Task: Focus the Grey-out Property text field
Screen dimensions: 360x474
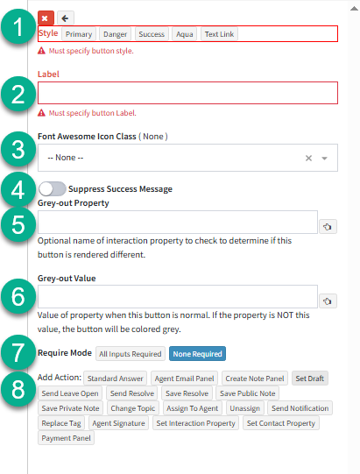Action: 178,223
